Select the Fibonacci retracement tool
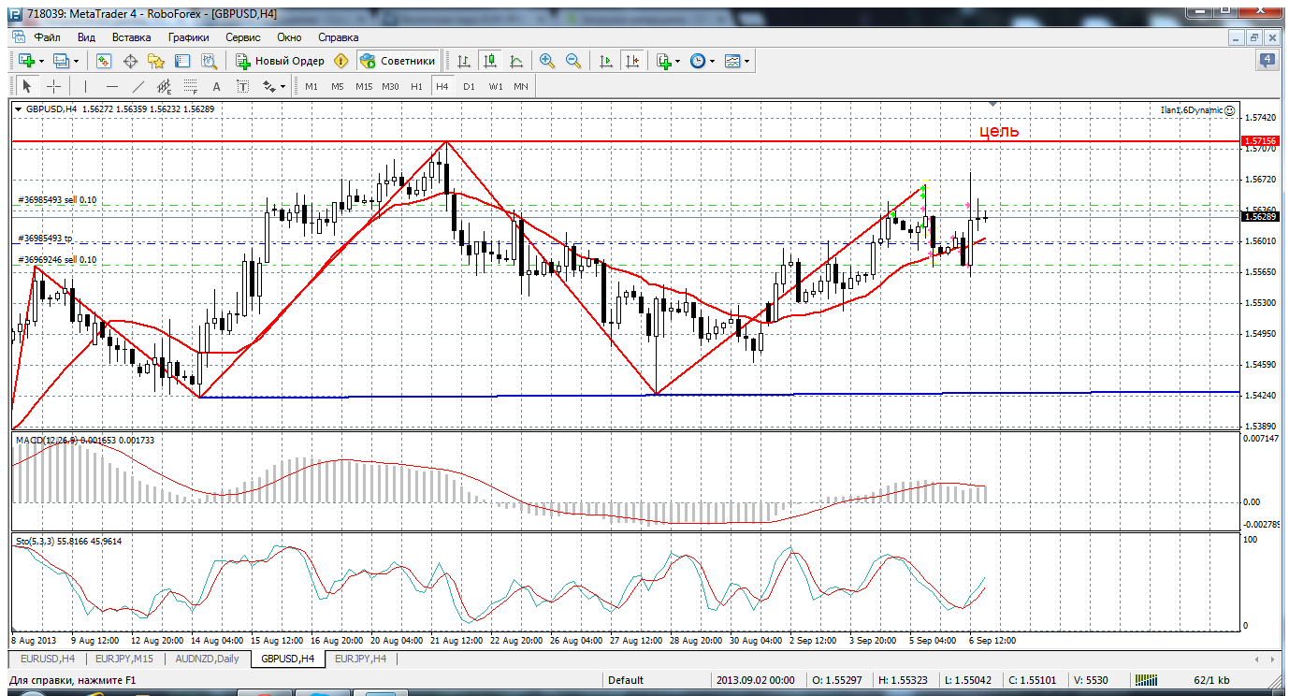 pyautogui.click(x=192, y=86)
